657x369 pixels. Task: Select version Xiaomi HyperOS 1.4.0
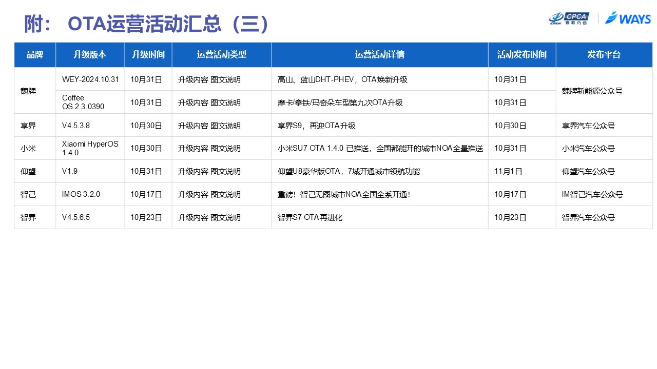click(x=90, y=148)
